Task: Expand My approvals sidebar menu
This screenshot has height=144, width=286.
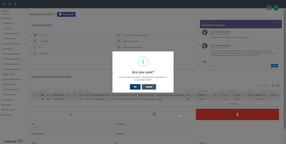Action: 14,23
